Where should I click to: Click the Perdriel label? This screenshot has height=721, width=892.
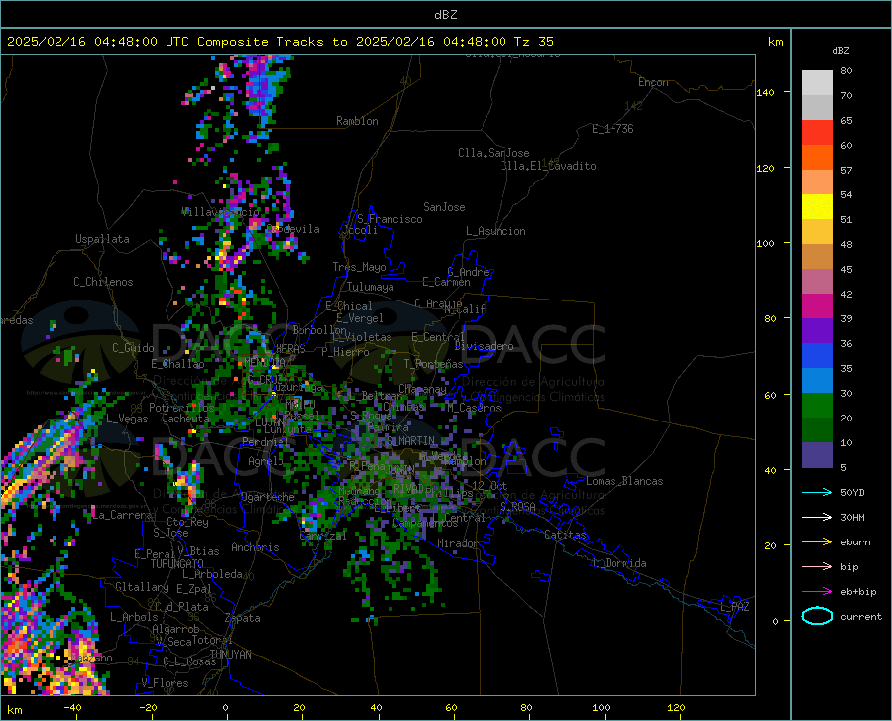[266, 441]
